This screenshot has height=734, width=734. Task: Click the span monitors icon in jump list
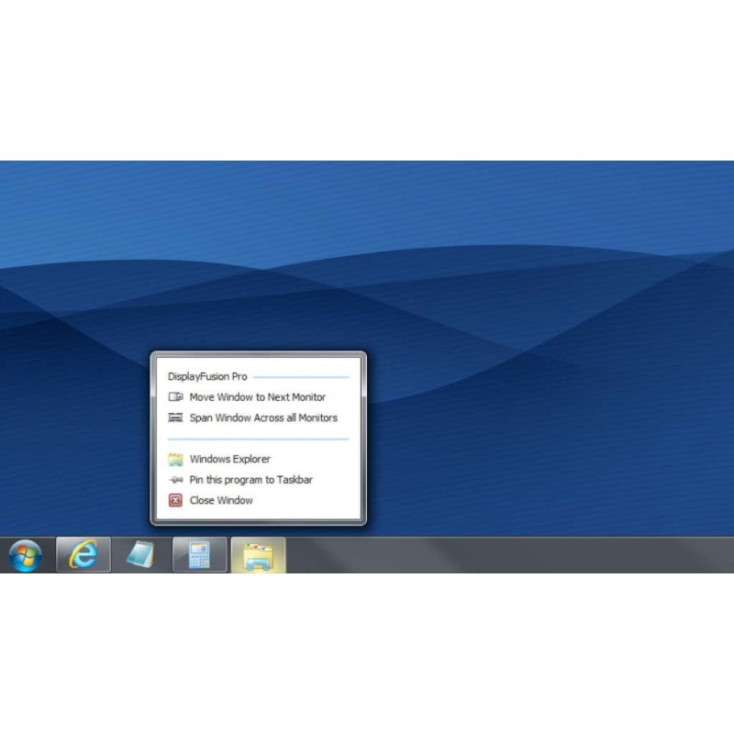(175, 417)
